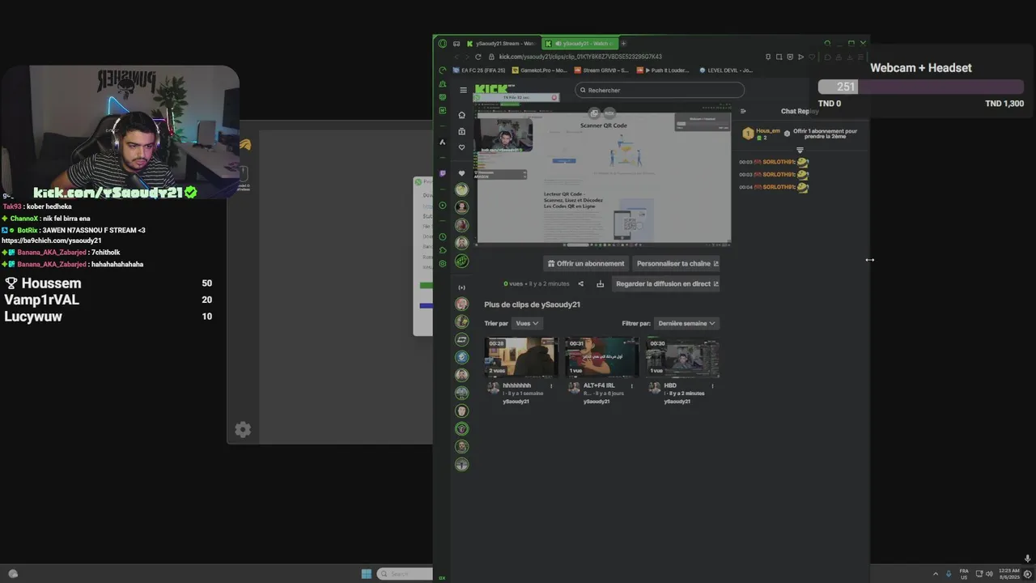Open the Kick hamburger menu
Viewport: 1036px width, 583px height.
click(x=463, y=90)
